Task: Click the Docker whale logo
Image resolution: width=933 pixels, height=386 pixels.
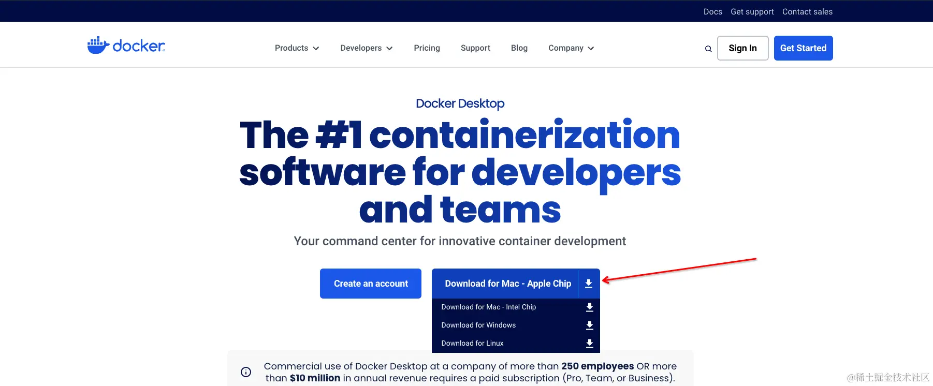Action: pyautogui.click(x=126, y=46)
